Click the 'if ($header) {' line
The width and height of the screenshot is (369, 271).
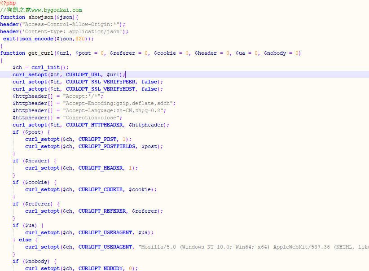[35, 161]
